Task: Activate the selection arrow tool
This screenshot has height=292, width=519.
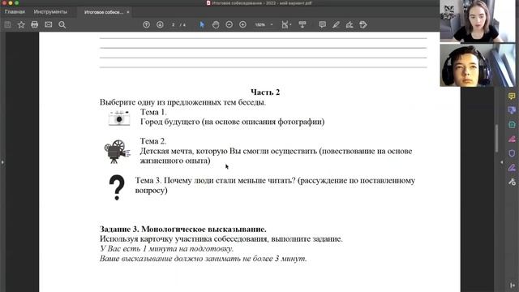Action: [202, 25]
